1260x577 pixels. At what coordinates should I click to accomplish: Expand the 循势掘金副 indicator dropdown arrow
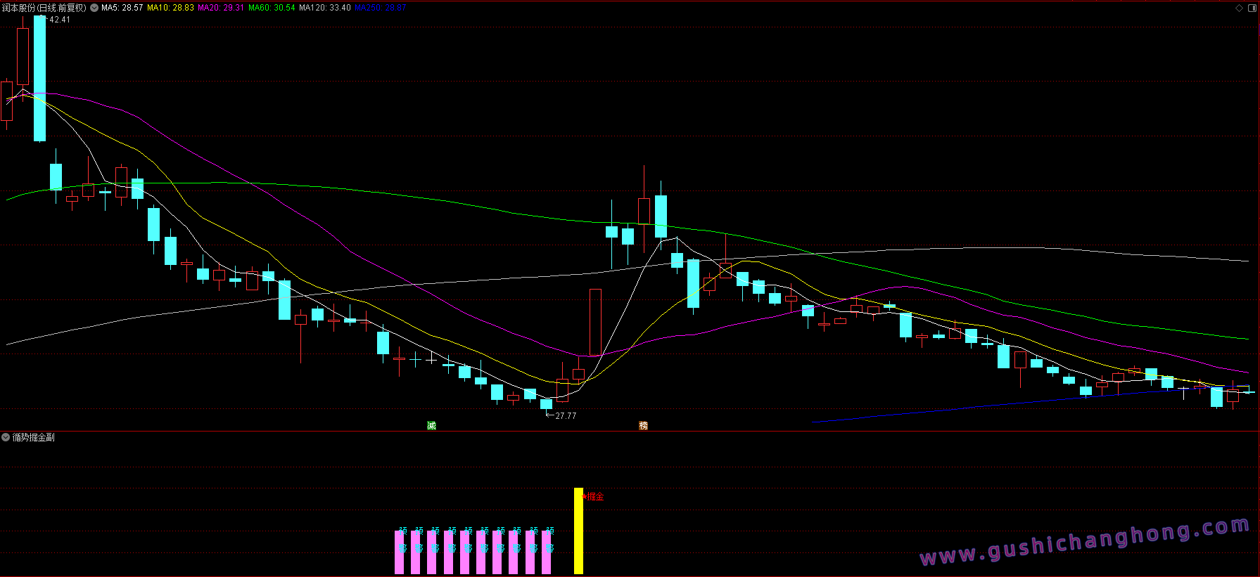6,437
